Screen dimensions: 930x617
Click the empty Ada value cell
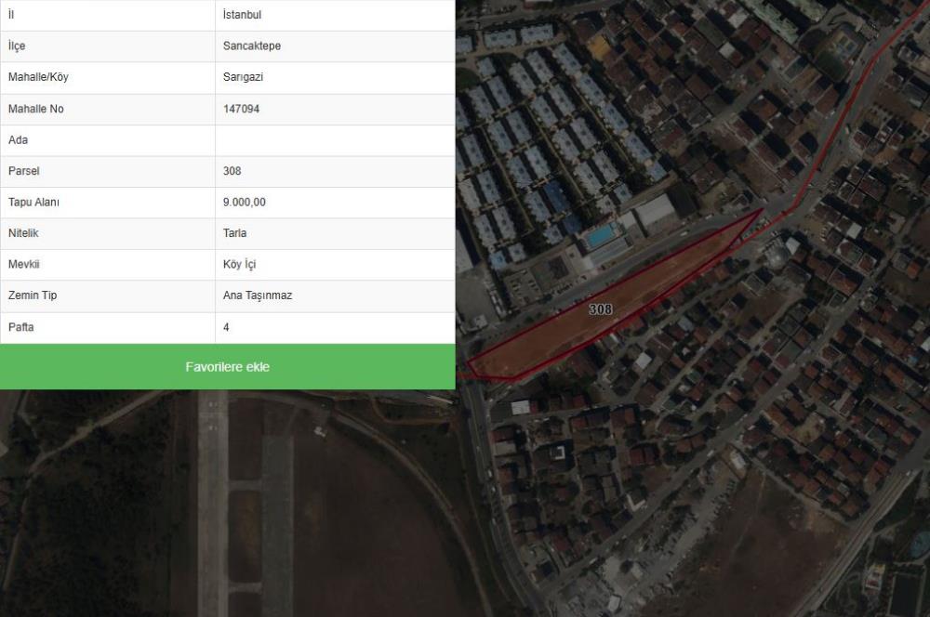click(335, 140)
